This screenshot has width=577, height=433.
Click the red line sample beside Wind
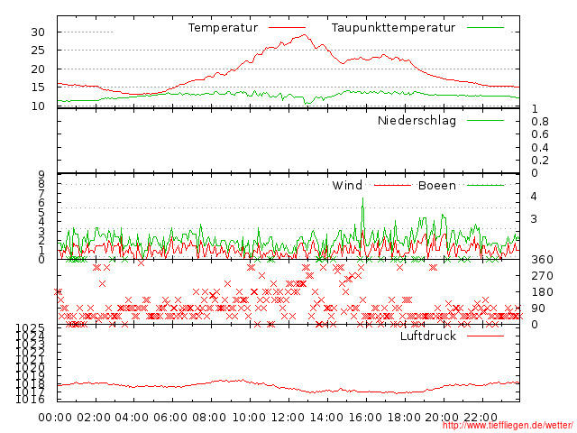(392, 185)
